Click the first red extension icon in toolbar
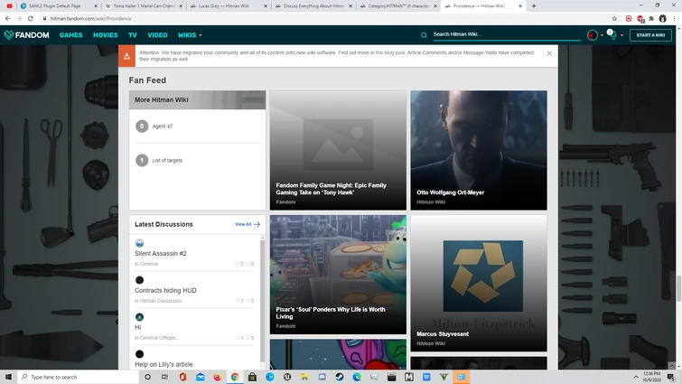The image size is (682, 384). point(629,19)
